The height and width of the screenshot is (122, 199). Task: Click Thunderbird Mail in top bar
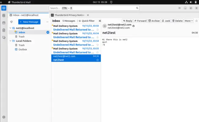(19, 2)
